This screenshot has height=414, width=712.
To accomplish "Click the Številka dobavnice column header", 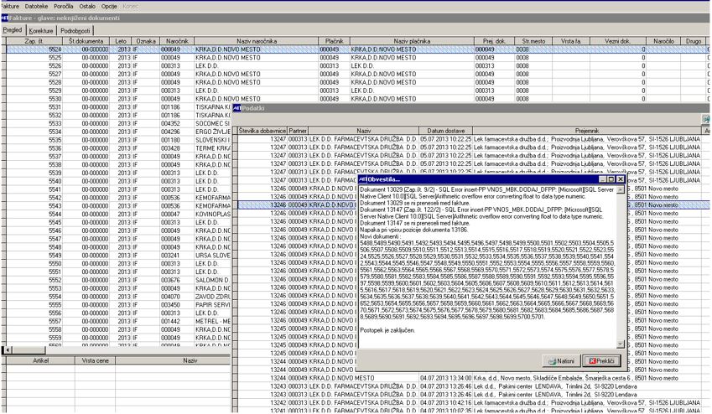I will pos(262,130).
